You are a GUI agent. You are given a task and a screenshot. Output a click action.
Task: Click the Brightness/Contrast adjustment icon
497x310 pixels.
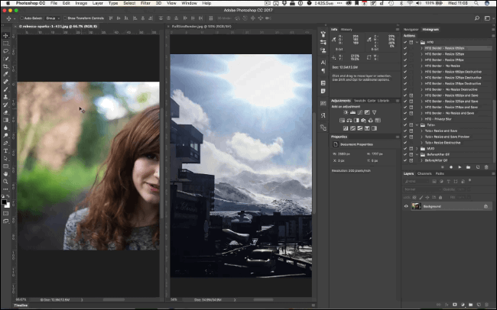[345, 112]
